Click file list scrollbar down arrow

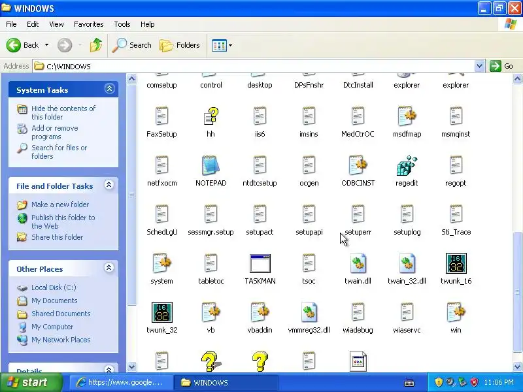517,367
